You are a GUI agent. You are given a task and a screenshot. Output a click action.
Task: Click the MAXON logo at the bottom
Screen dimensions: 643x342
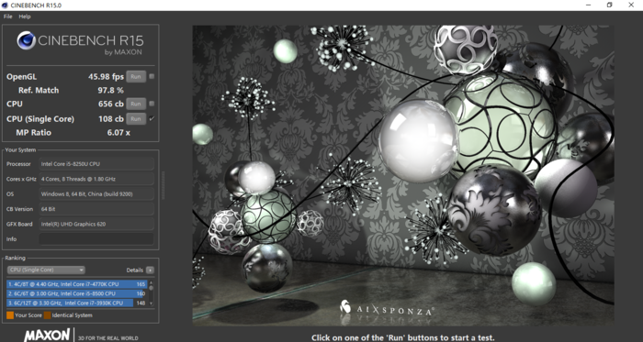point(47,335)
